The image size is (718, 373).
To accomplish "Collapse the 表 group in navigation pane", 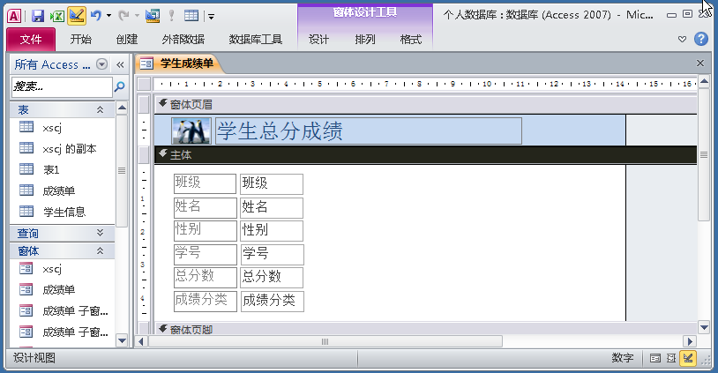I will point(100,108).
